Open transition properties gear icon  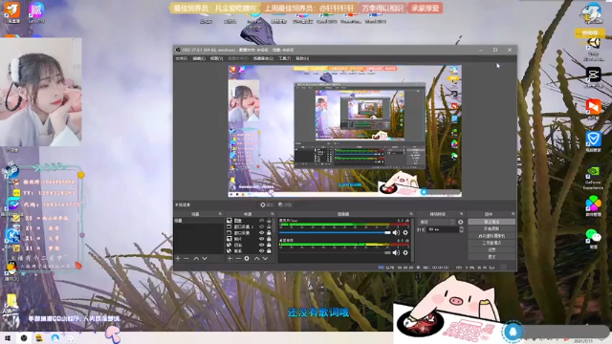[461, 222]
